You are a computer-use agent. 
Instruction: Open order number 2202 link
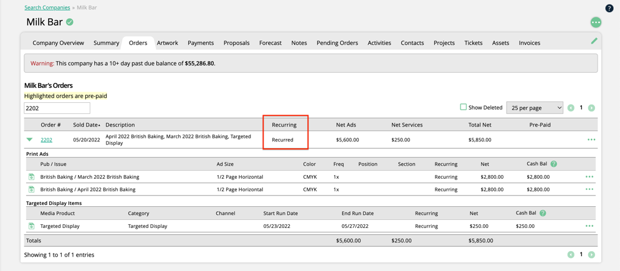tap(46, 140)
